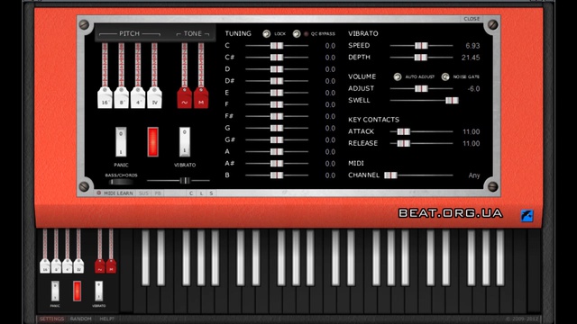Click the G note tuning slider
577x324 pixels.
pos(277,128)
